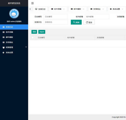Image resolution: width=126 pixels, height=120 pixels.
Task: Switch to the 收件信箱 tab
Action: click(58, 9)
